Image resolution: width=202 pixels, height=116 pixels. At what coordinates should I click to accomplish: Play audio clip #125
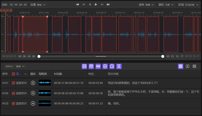[33, 103]
